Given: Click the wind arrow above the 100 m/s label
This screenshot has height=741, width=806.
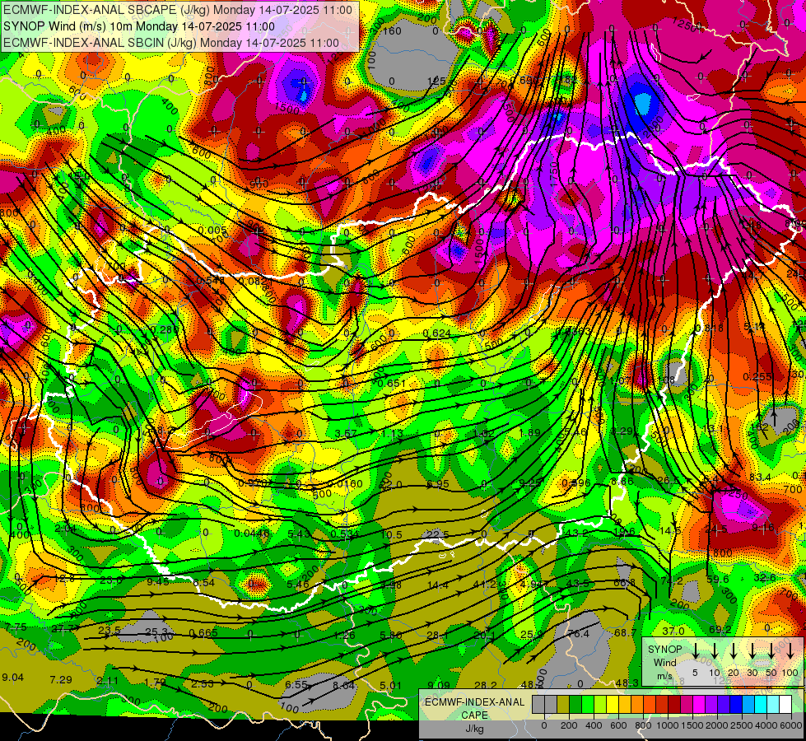Looking at the screenshot, I should click(x=790, y=651).
